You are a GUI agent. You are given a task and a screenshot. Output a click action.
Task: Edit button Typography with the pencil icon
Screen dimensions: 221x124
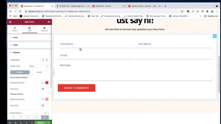47,60
